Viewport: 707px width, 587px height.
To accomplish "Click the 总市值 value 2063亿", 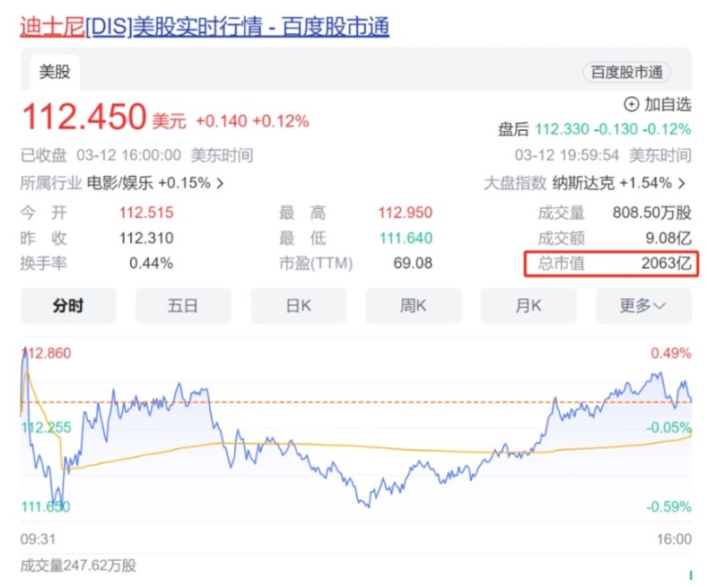I will 667,263.
